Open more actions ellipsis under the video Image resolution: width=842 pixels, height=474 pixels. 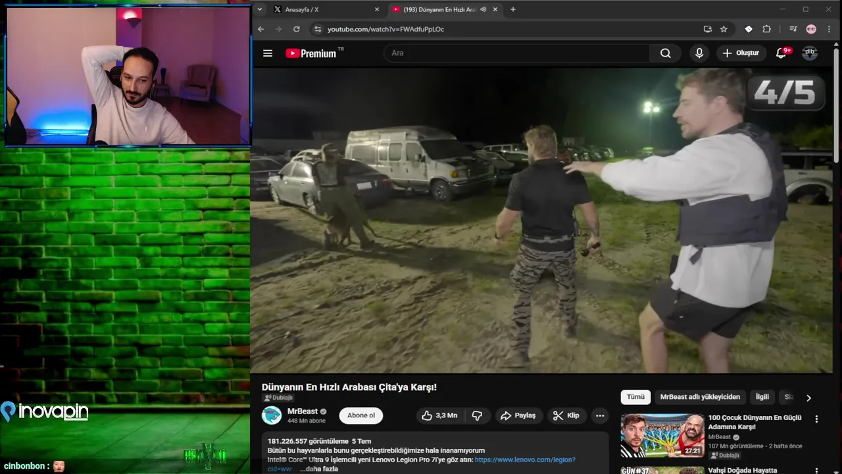pyautogui.click(x=600, y=415)
